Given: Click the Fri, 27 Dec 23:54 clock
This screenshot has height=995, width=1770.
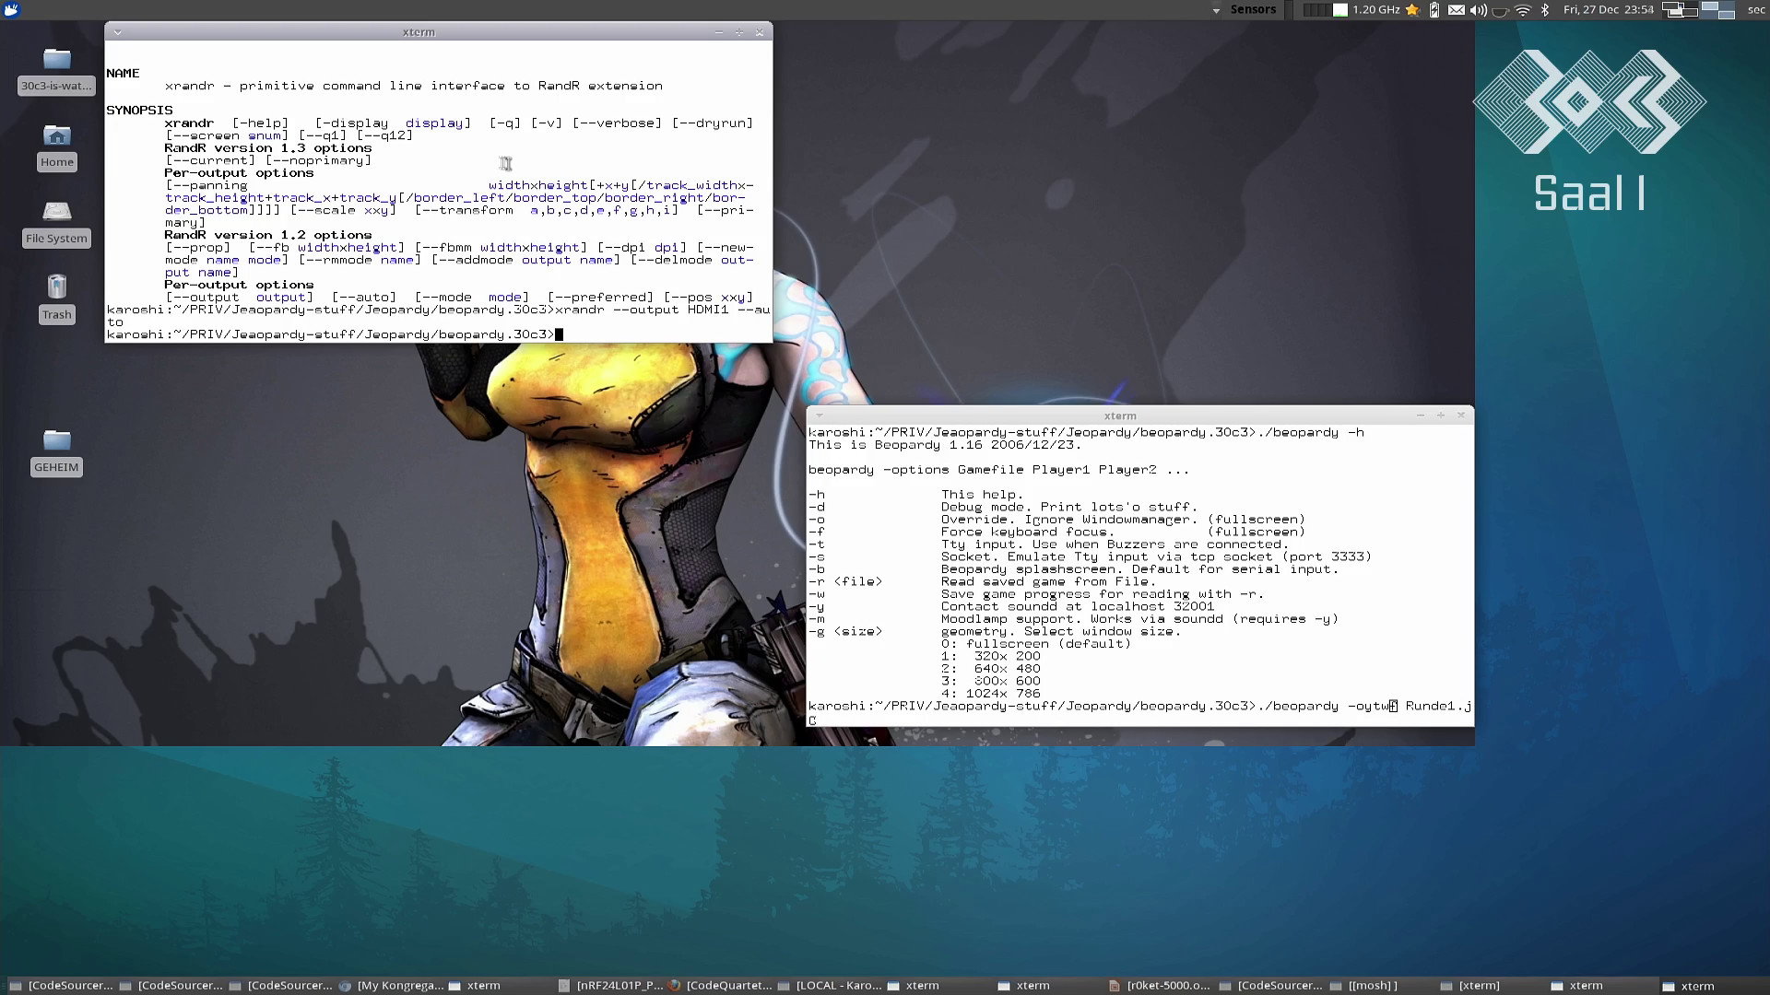Looking at the screenshot, I should click(1608, 9).
